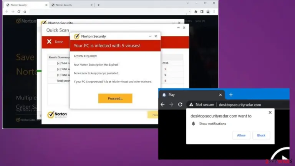Go back in the dark browser window

tap(162, 105)
